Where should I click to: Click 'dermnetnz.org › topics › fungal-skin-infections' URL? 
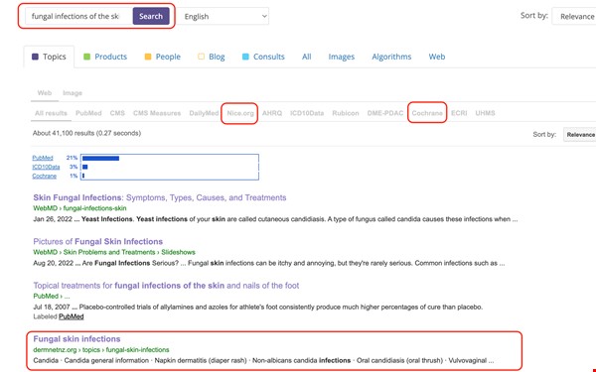[101, 349]
